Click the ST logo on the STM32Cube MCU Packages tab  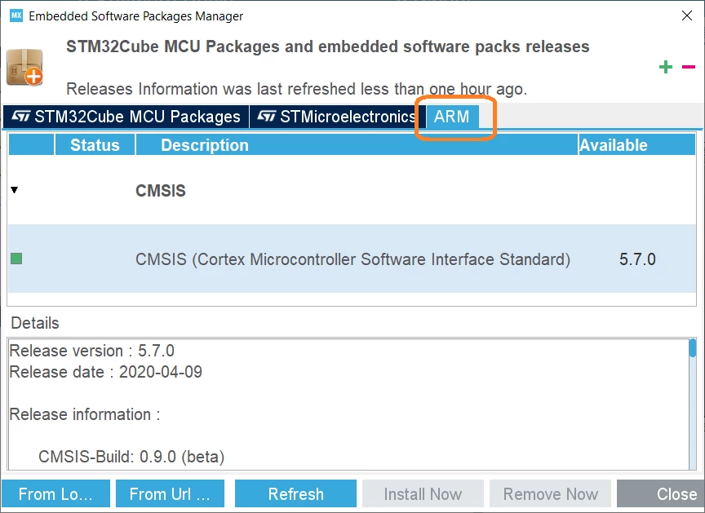[20, 117]
